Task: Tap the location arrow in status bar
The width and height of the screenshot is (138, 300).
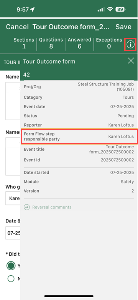Action: click(x=32, y=9)
